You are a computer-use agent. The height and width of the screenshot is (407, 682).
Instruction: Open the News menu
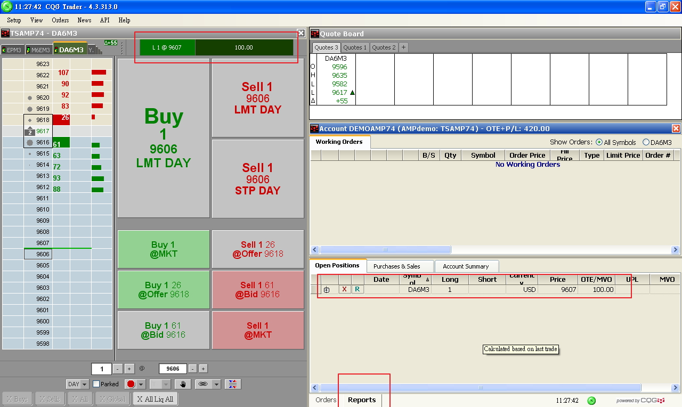[84, 20]
